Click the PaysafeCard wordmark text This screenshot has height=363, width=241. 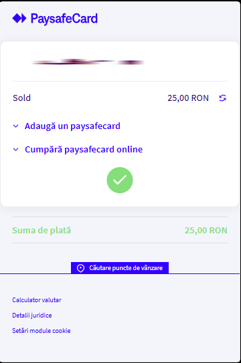(x=64, y=19)
